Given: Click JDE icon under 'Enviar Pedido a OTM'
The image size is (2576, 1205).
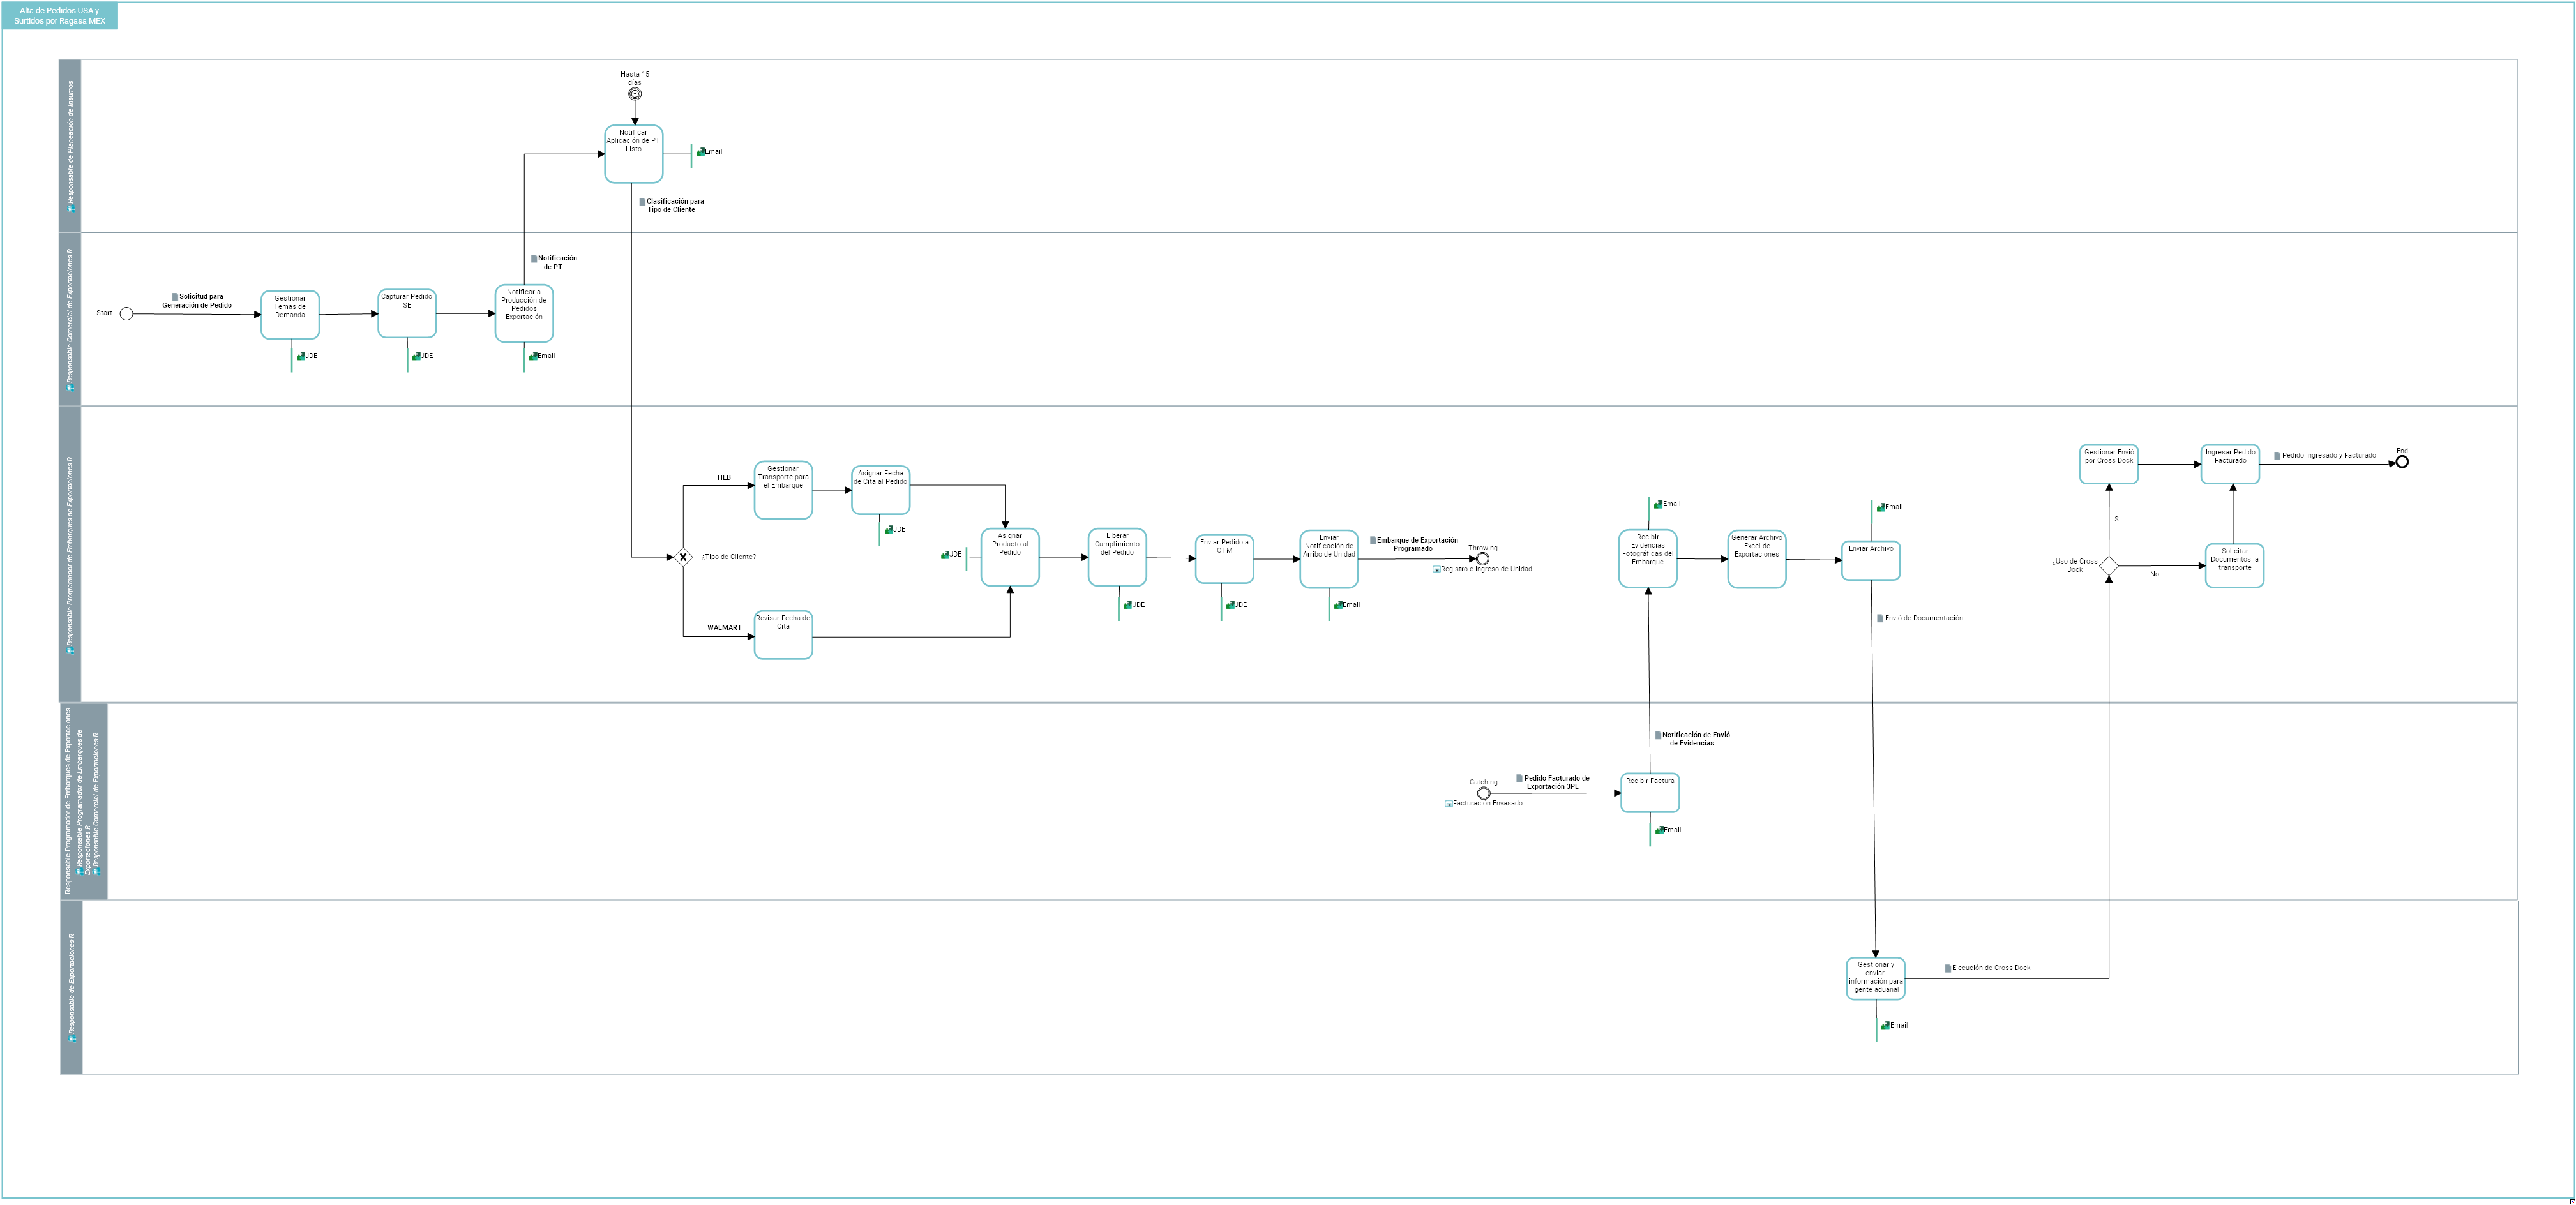Looking at the screenshot, I should point(1230,605).
